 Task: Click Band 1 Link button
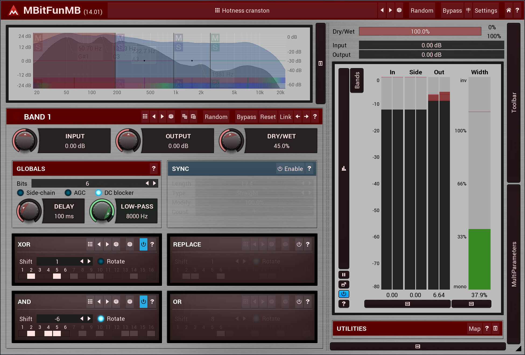[285, 117]
